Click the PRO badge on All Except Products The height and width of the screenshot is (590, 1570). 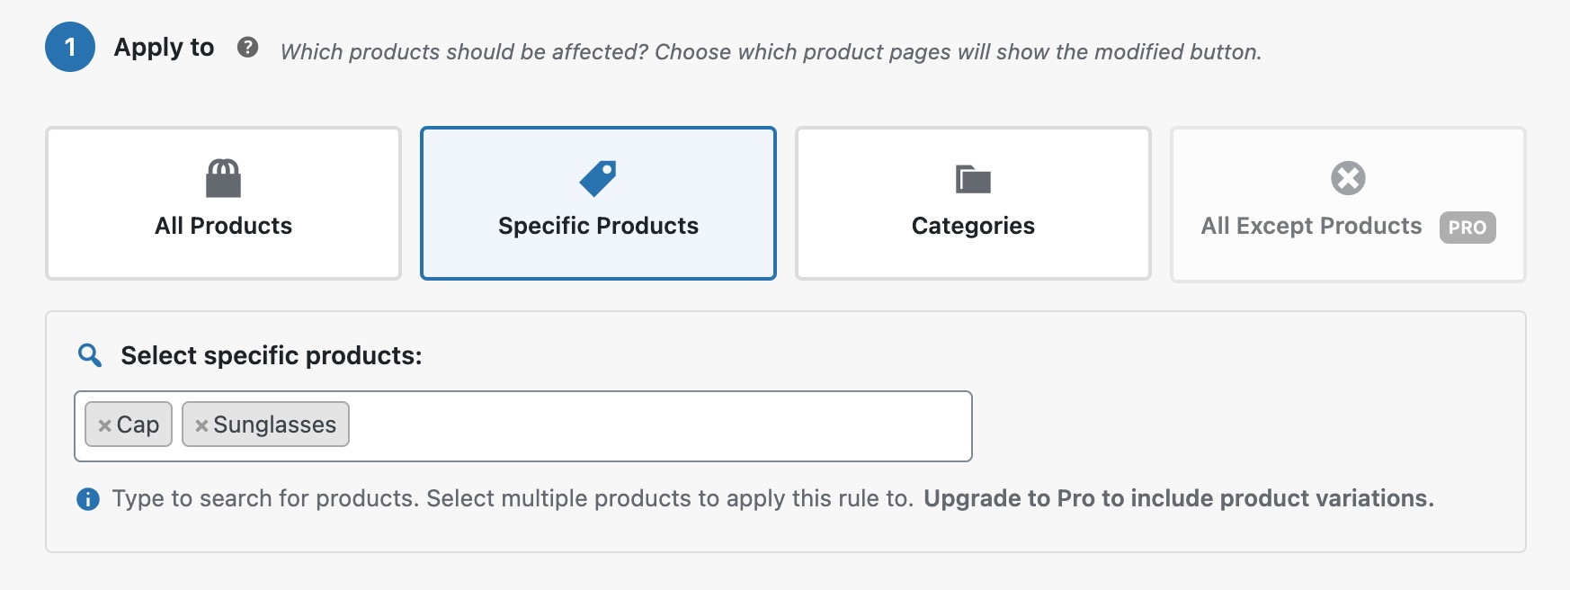click(1467, 228)
